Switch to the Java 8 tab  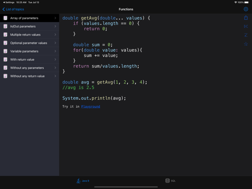[x=83, y=181]
